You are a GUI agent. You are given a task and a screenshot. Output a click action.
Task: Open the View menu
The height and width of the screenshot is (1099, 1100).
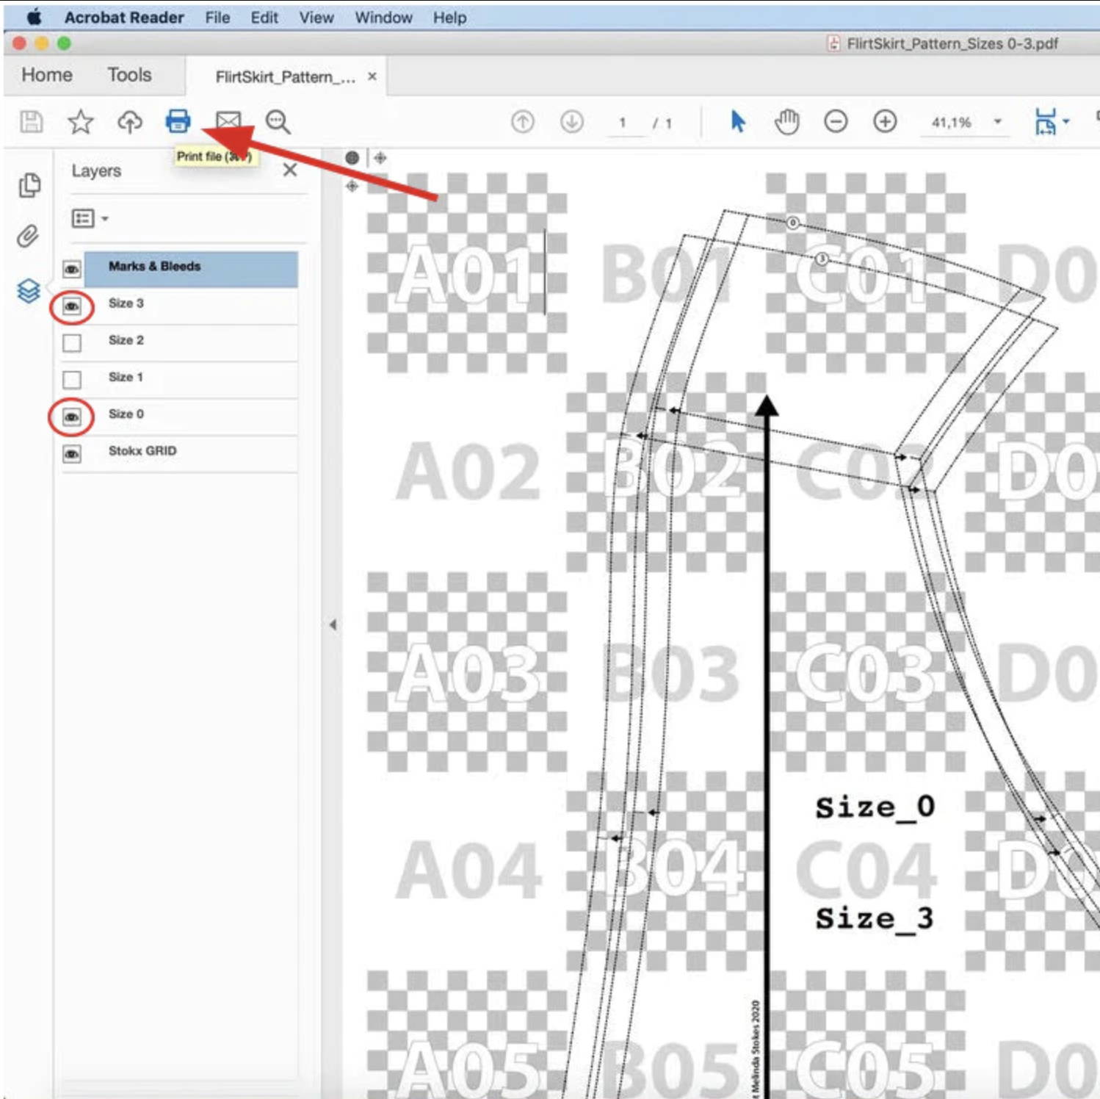pyautogui.click(x=316, y=17)
